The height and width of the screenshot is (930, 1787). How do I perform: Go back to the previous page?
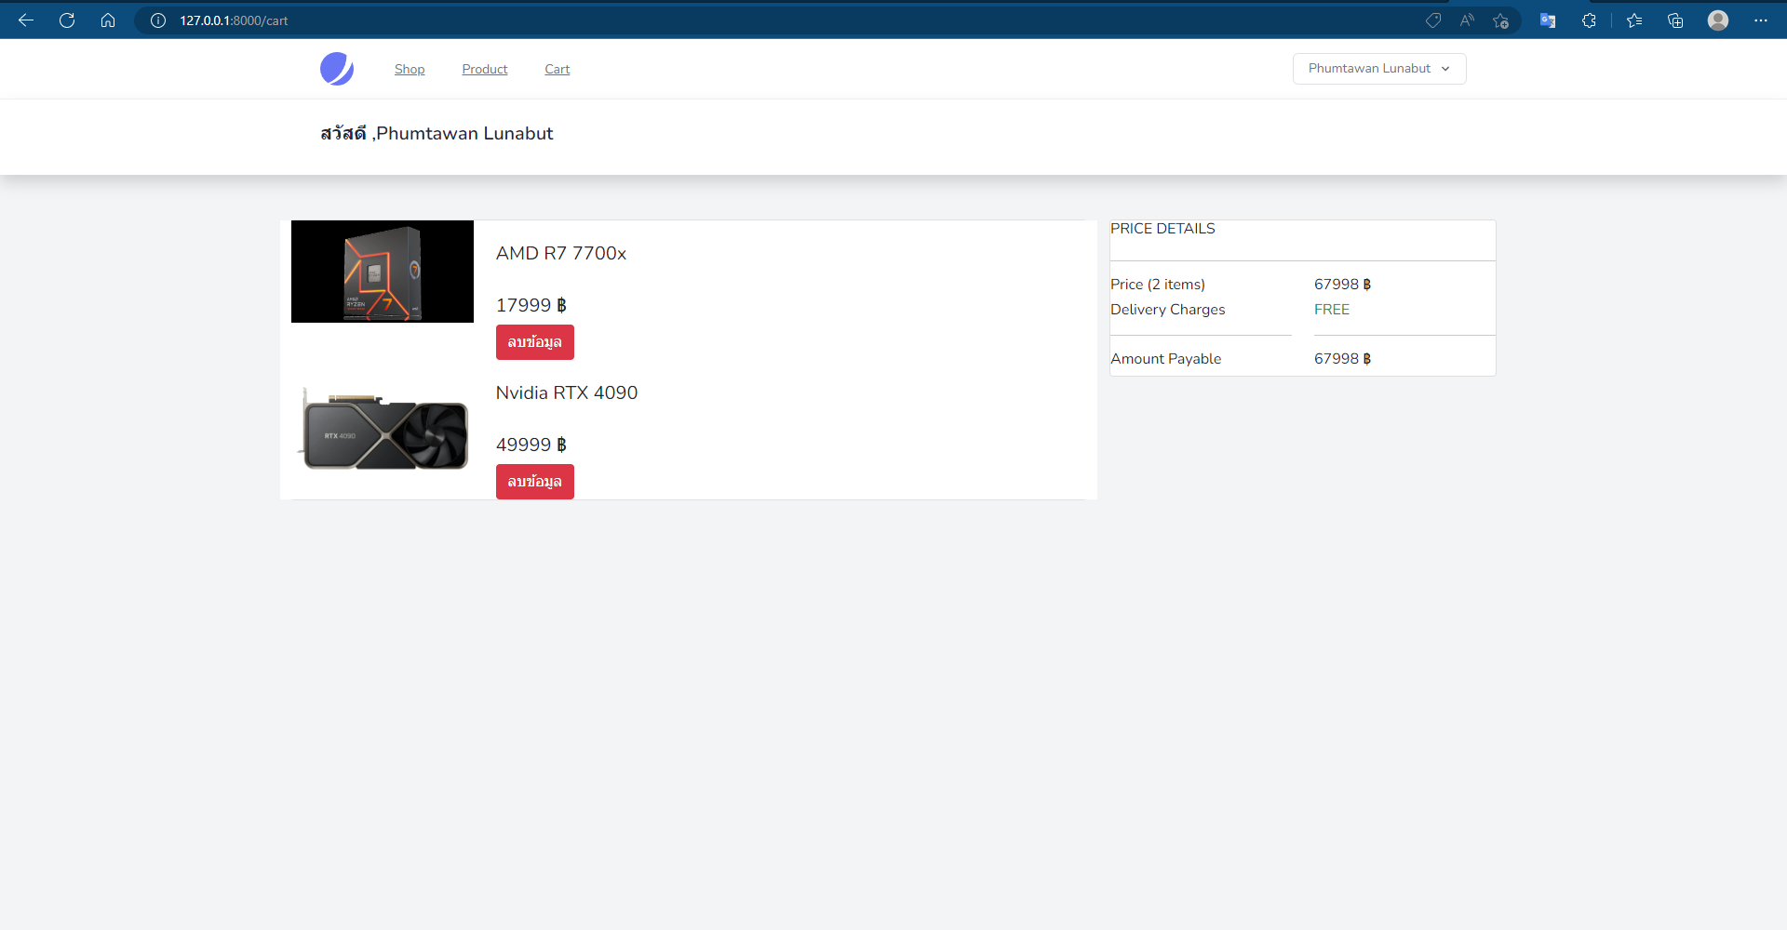pos(25,20)
